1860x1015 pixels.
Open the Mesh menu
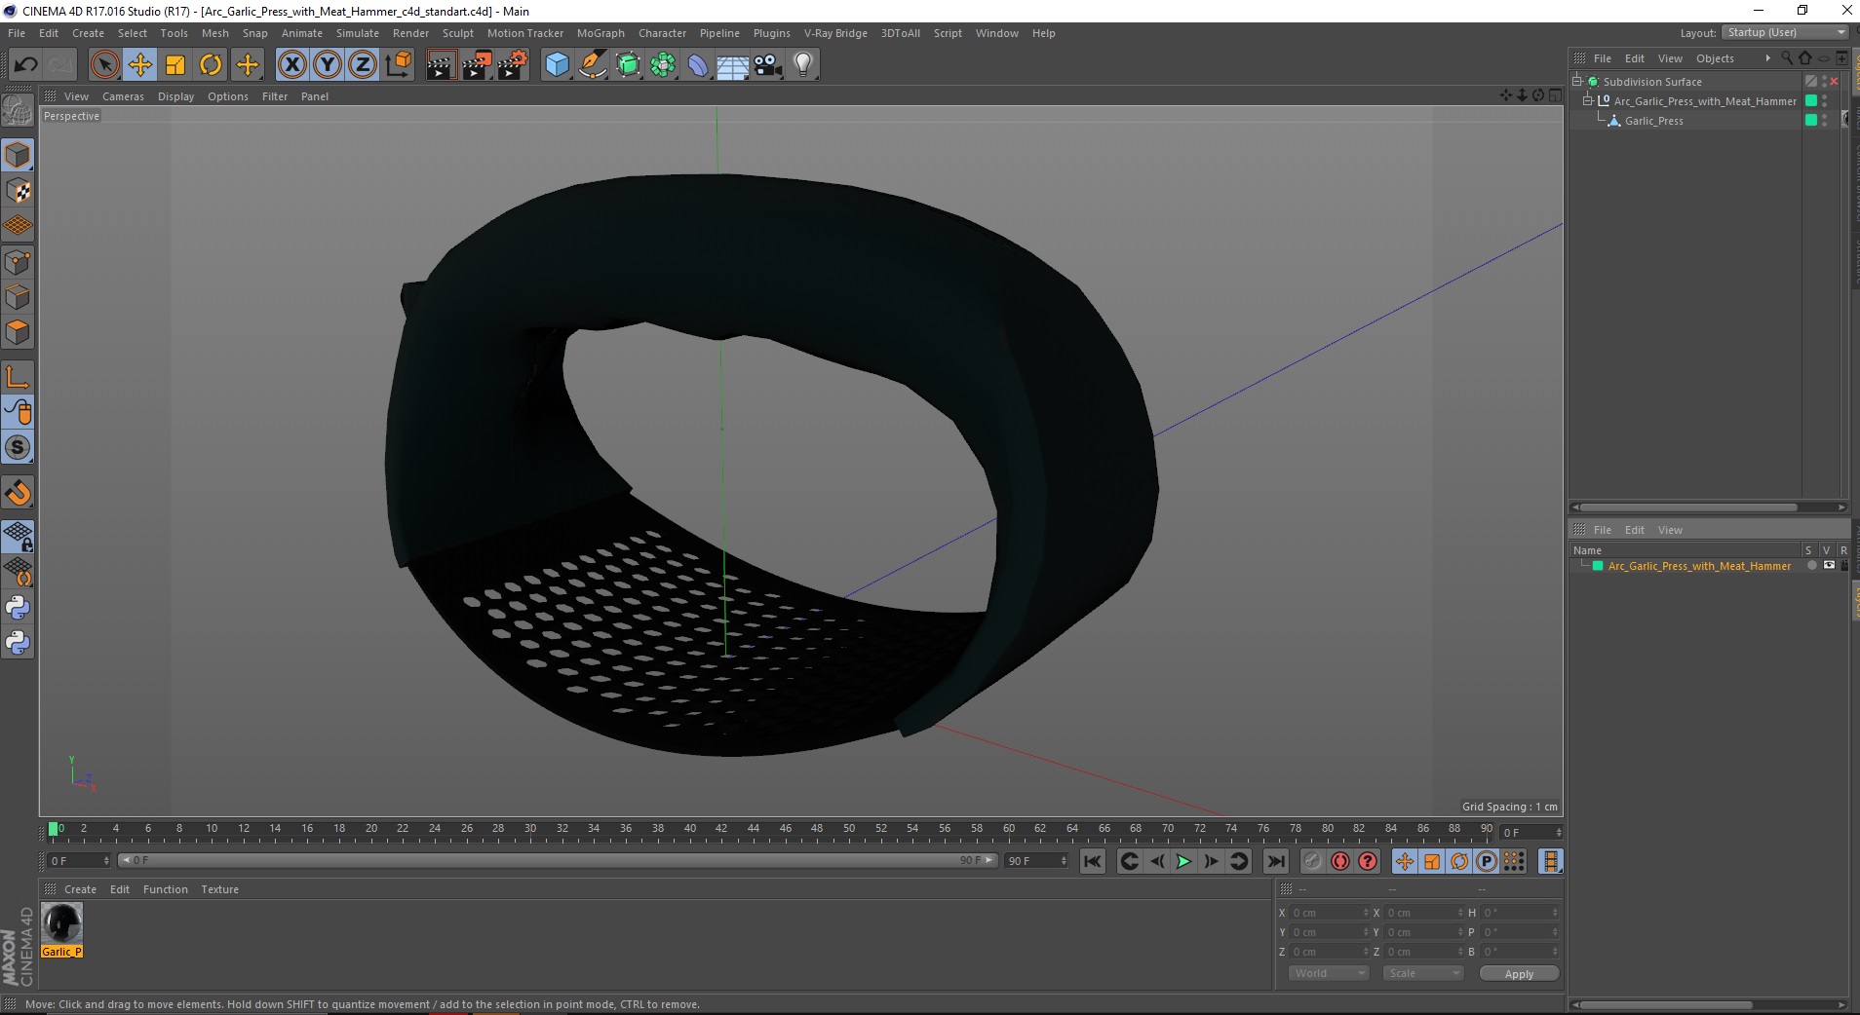coord(214,33)
